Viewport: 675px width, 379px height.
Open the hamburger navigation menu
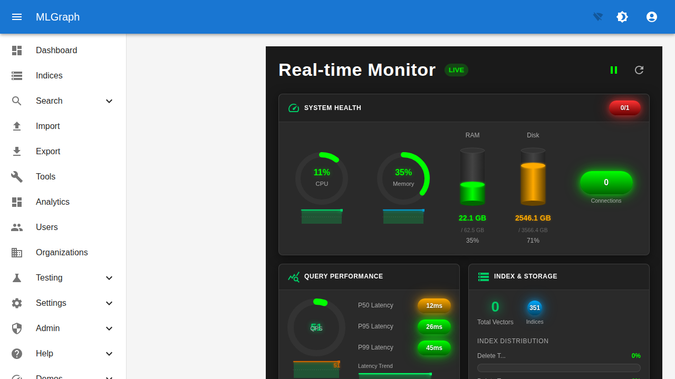point(17,17)
